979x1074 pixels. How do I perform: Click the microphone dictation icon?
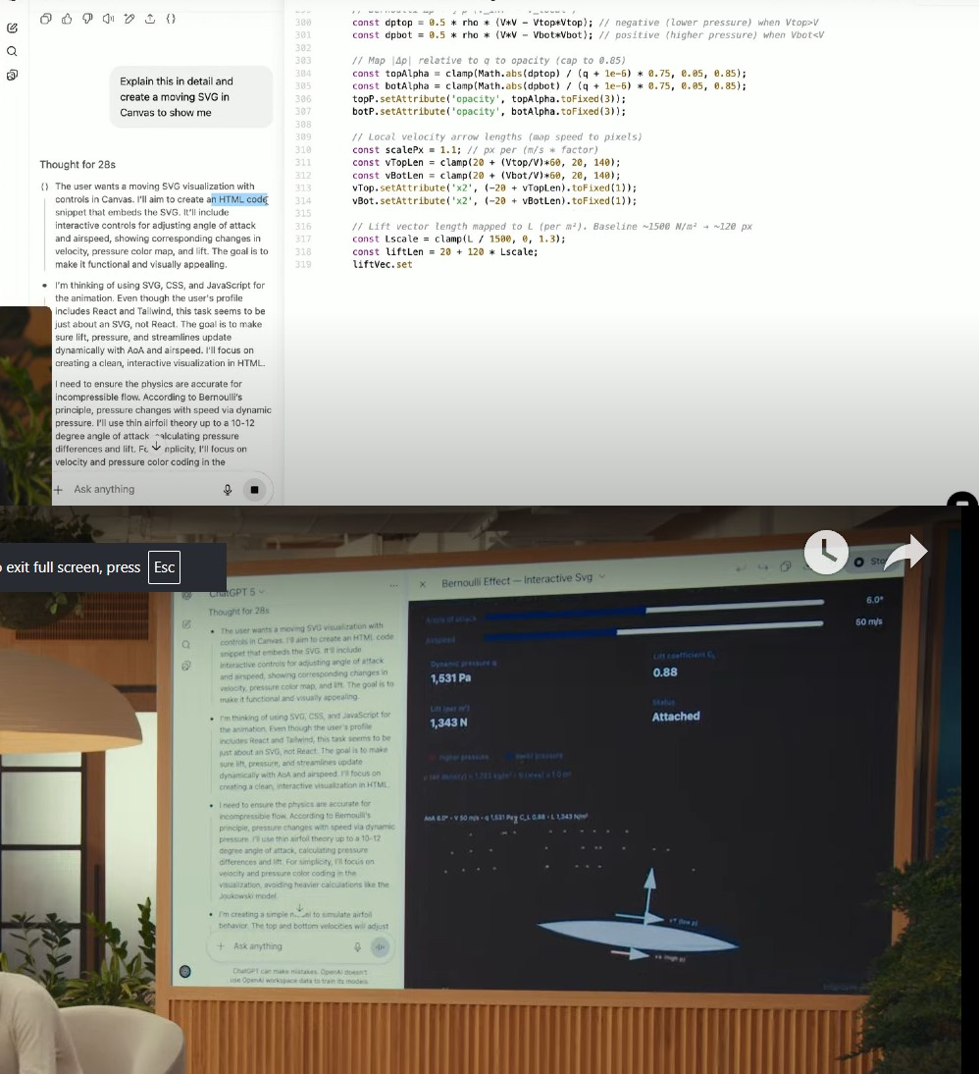click(228, 489)
